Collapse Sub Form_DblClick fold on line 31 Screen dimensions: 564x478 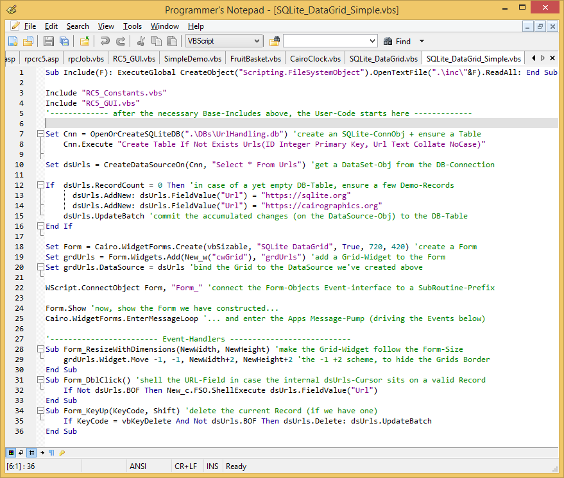coord(40,380)
